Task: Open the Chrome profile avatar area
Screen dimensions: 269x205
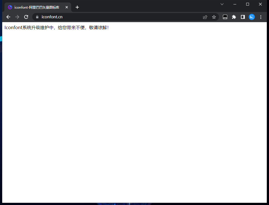Action: coord(251,17)
